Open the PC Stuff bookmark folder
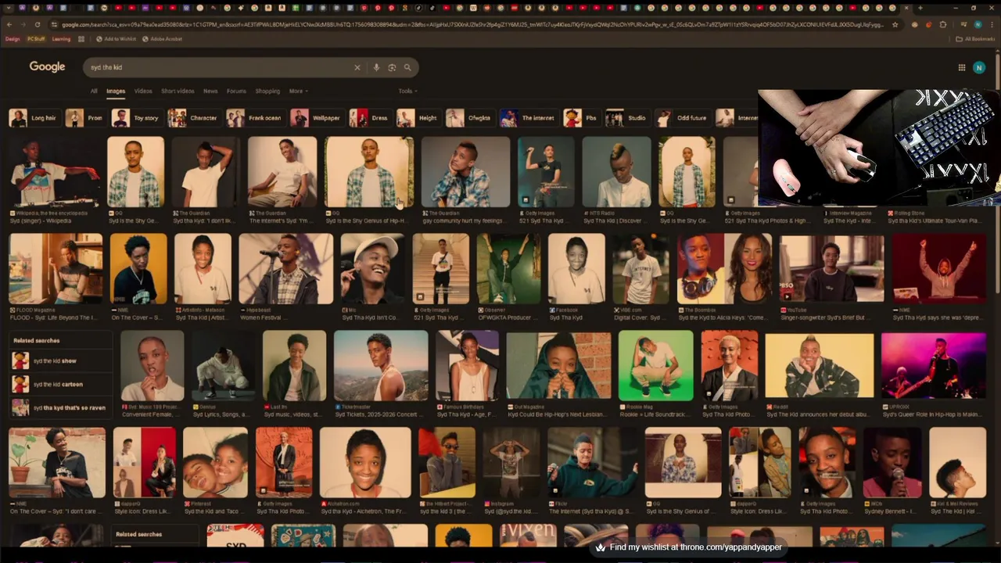1001x563 pixels. [36, 38]
